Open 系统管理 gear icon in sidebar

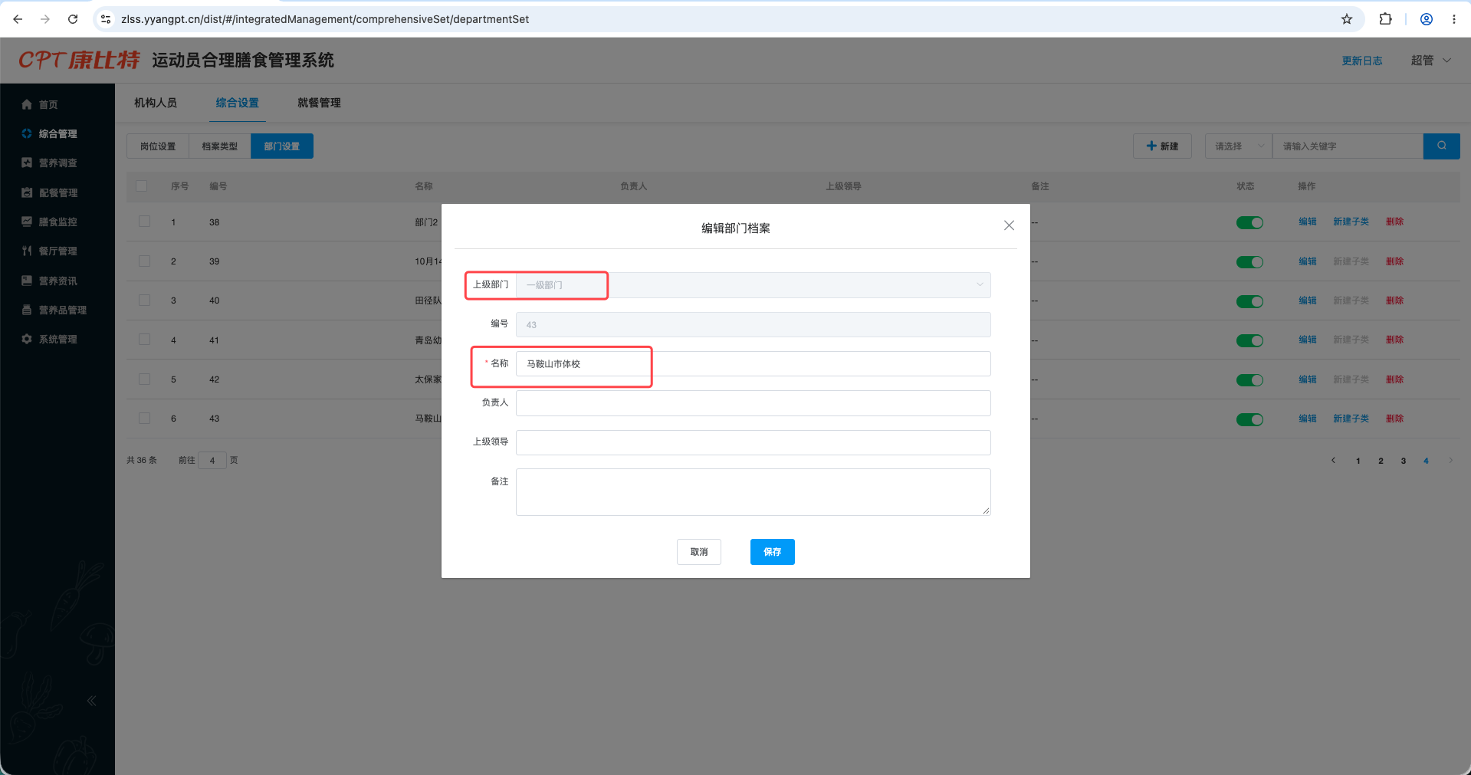point(27,339)
